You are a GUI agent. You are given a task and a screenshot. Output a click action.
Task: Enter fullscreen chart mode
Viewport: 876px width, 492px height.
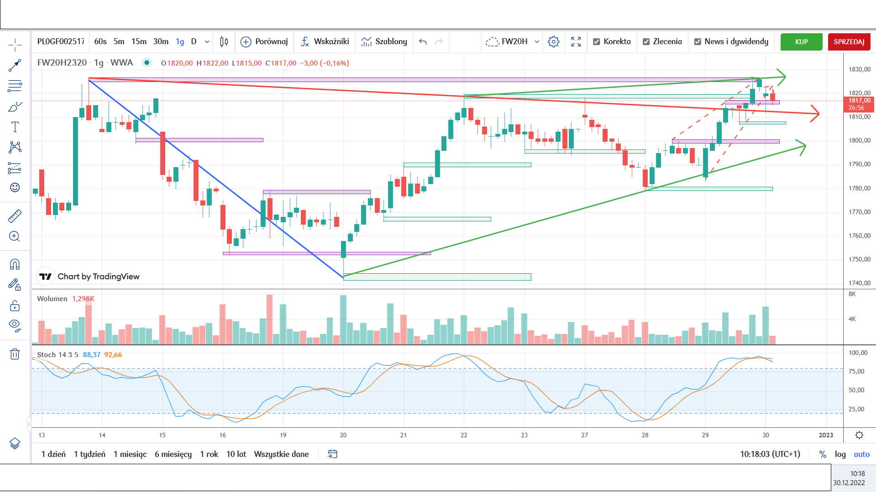(576, 42)
